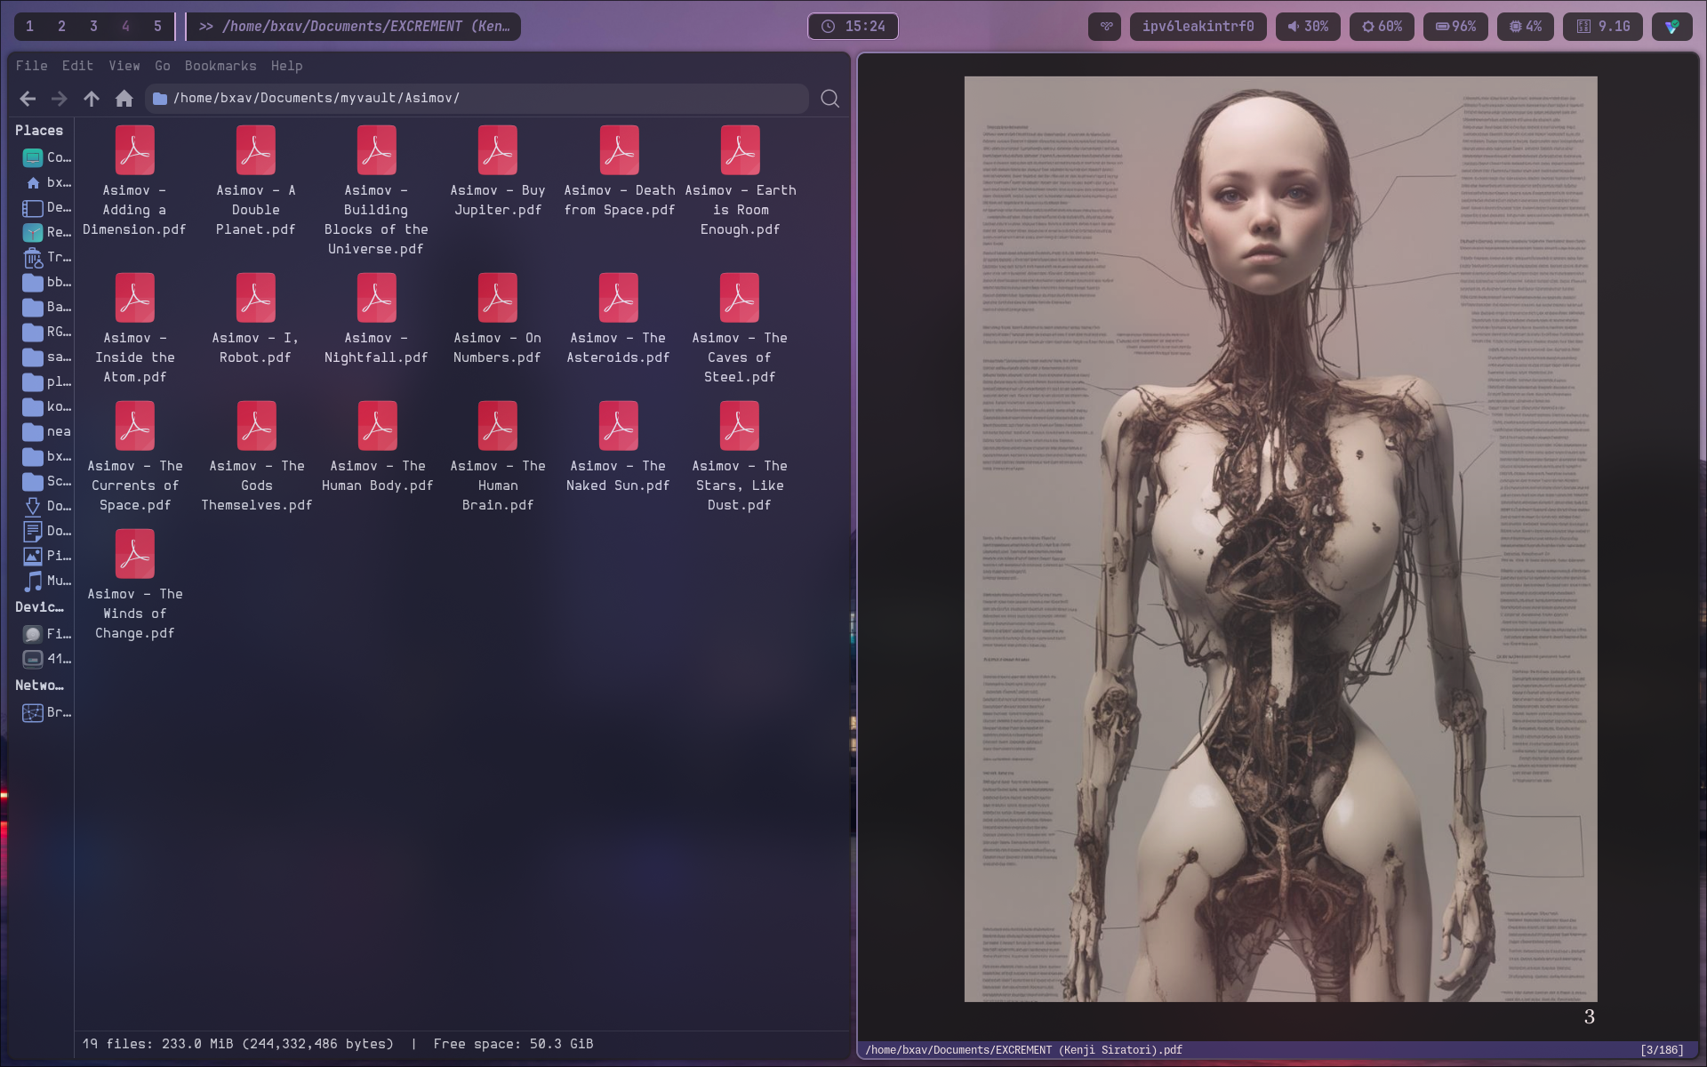This screenshot has height=1067, width=1707.
Task: Open the Recent files place in sidebar
Action: coord(46,232)
